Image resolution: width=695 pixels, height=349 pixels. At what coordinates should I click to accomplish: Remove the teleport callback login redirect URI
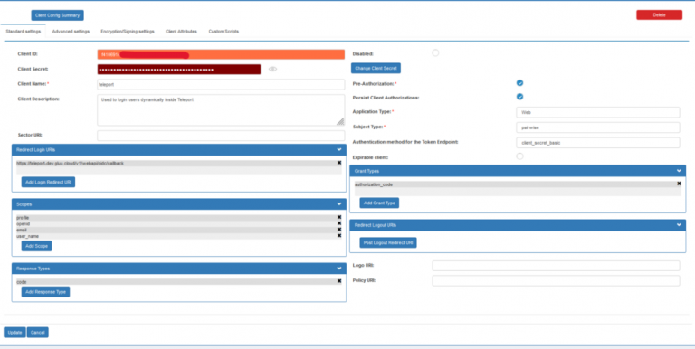[339, 163]
